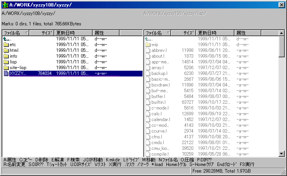Viewport: 287px width, 176px height.
Task: Click the abbrev.l file icon
Action: 148,50
